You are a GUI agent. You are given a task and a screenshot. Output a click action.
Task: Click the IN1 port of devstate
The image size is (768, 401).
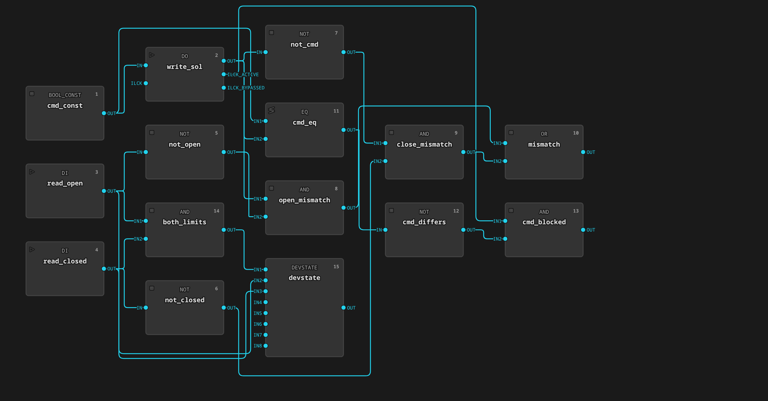tap(266, 269)
